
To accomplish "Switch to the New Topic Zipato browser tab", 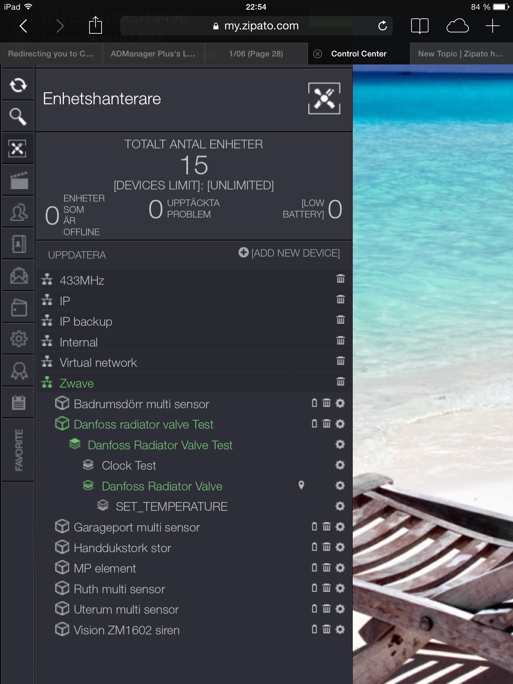I will 460,54.
